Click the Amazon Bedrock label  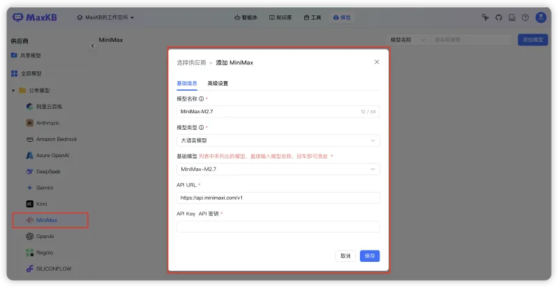click(x=56, y=139)
